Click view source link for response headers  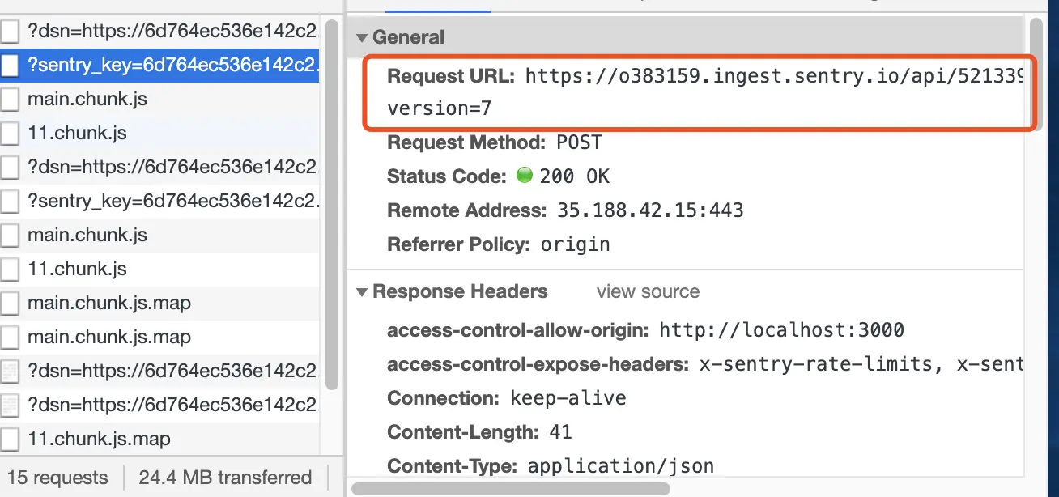point(648,291)
